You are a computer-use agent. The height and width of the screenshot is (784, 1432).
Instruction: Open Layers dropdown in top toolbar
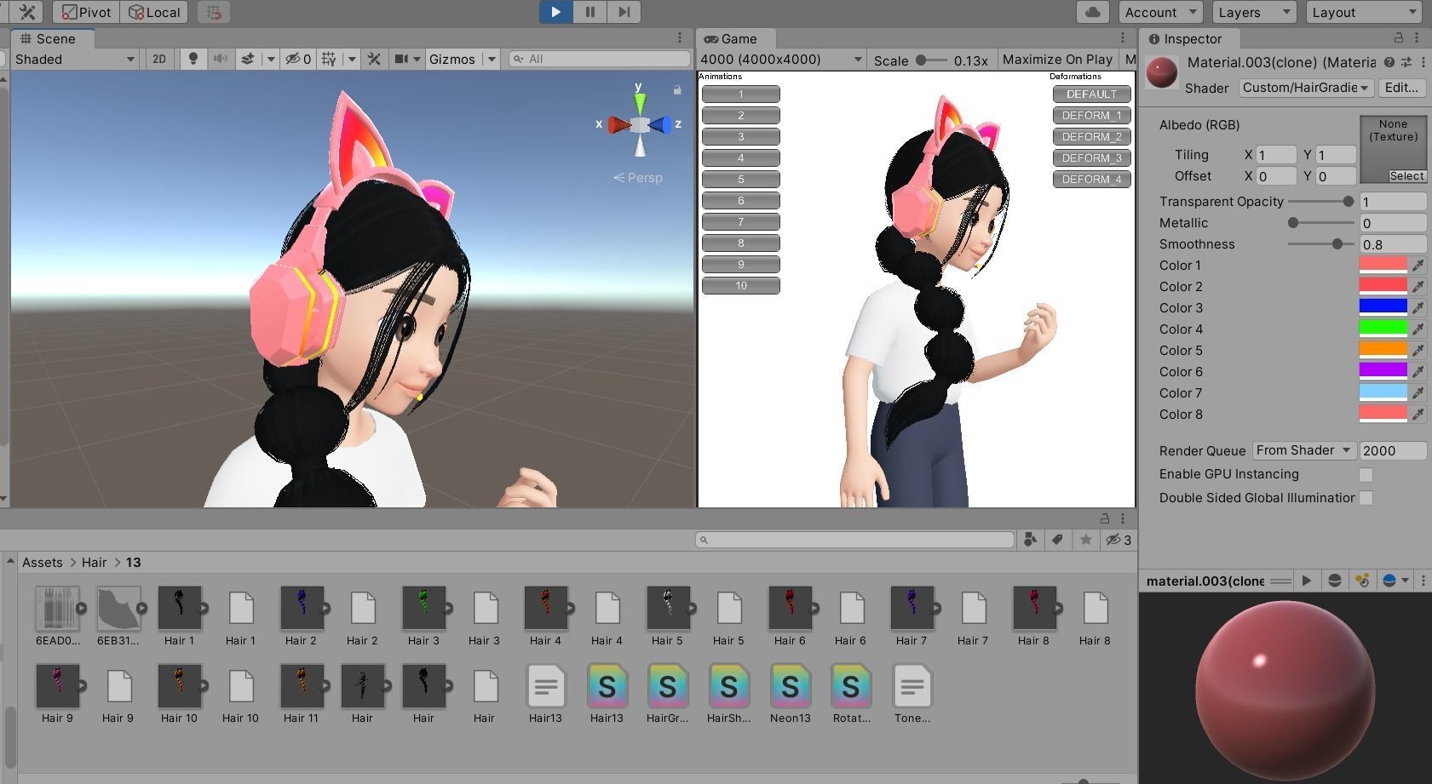pos(1254,12)
